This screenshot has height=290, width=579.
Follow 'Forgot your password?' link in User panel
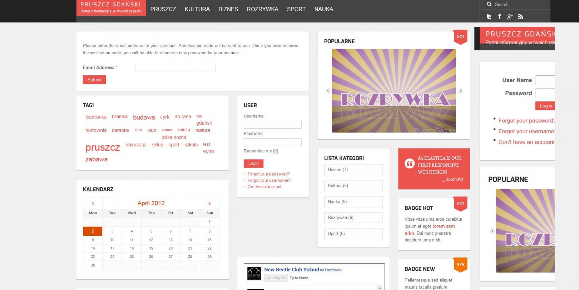[x=269, y=174]
